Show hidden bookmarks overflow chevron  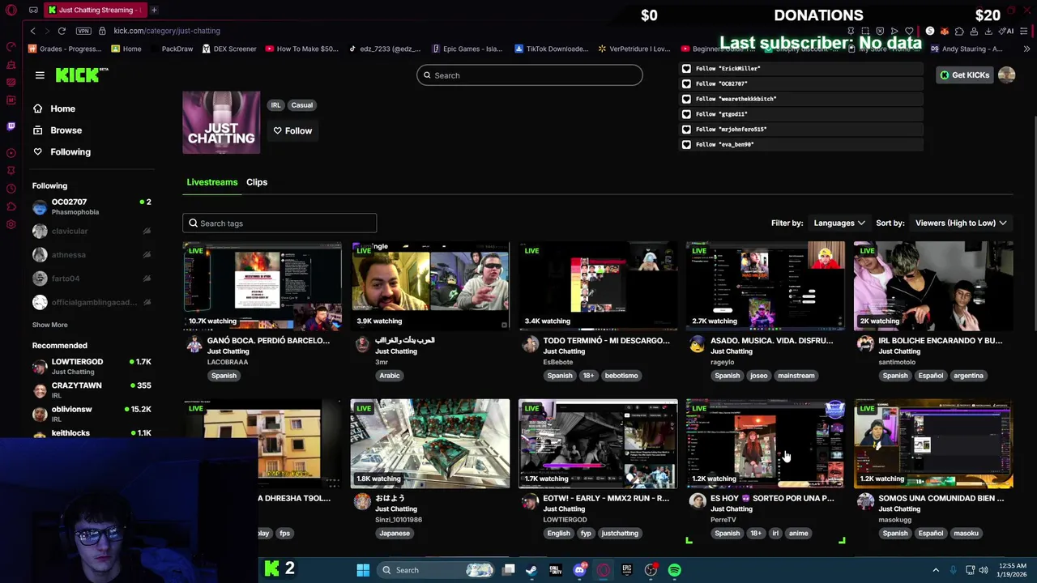(x=1026, y=49)
